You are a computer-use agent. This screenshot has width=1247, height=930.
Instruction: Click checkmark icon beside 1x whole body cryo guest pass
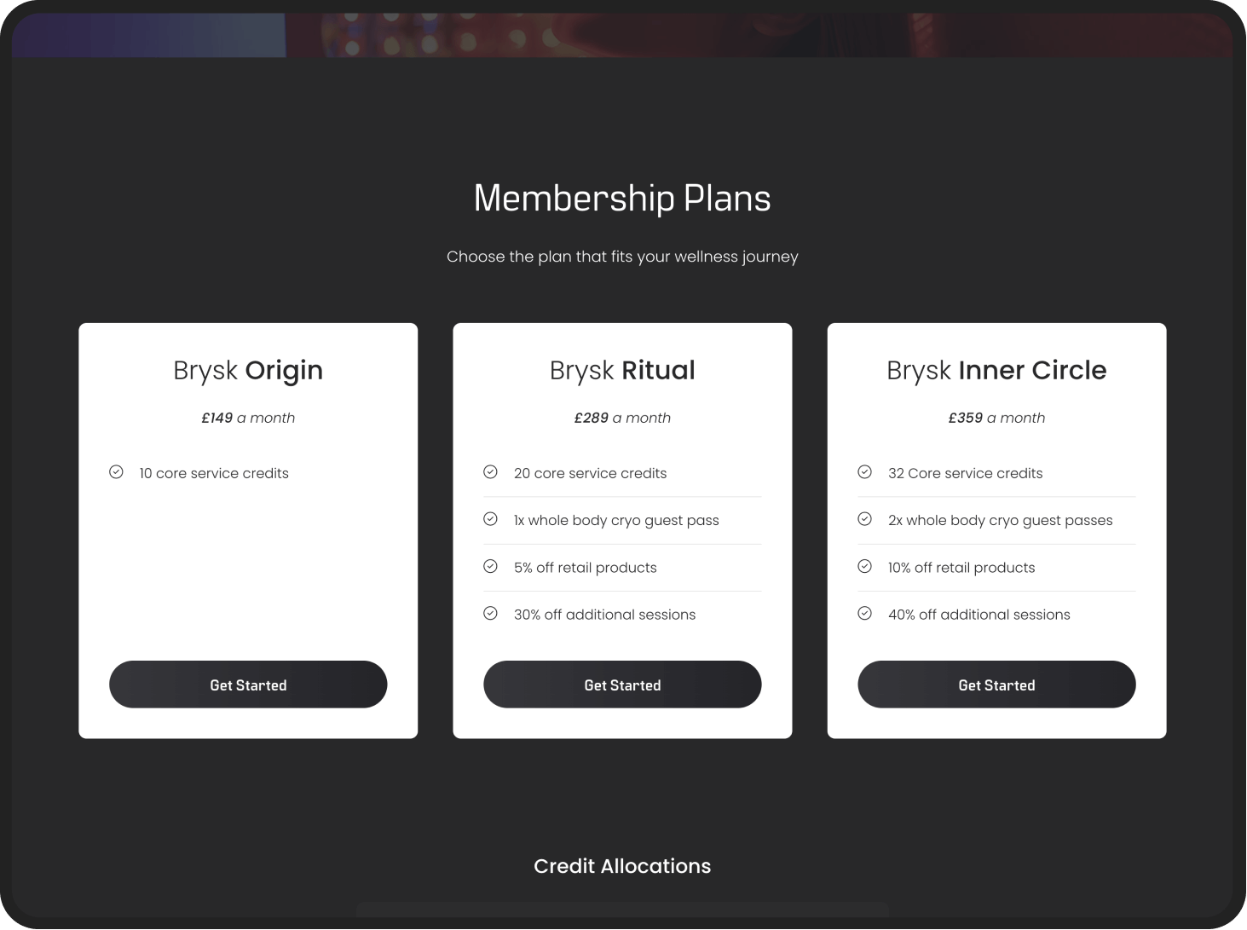(x=490, y=519)
